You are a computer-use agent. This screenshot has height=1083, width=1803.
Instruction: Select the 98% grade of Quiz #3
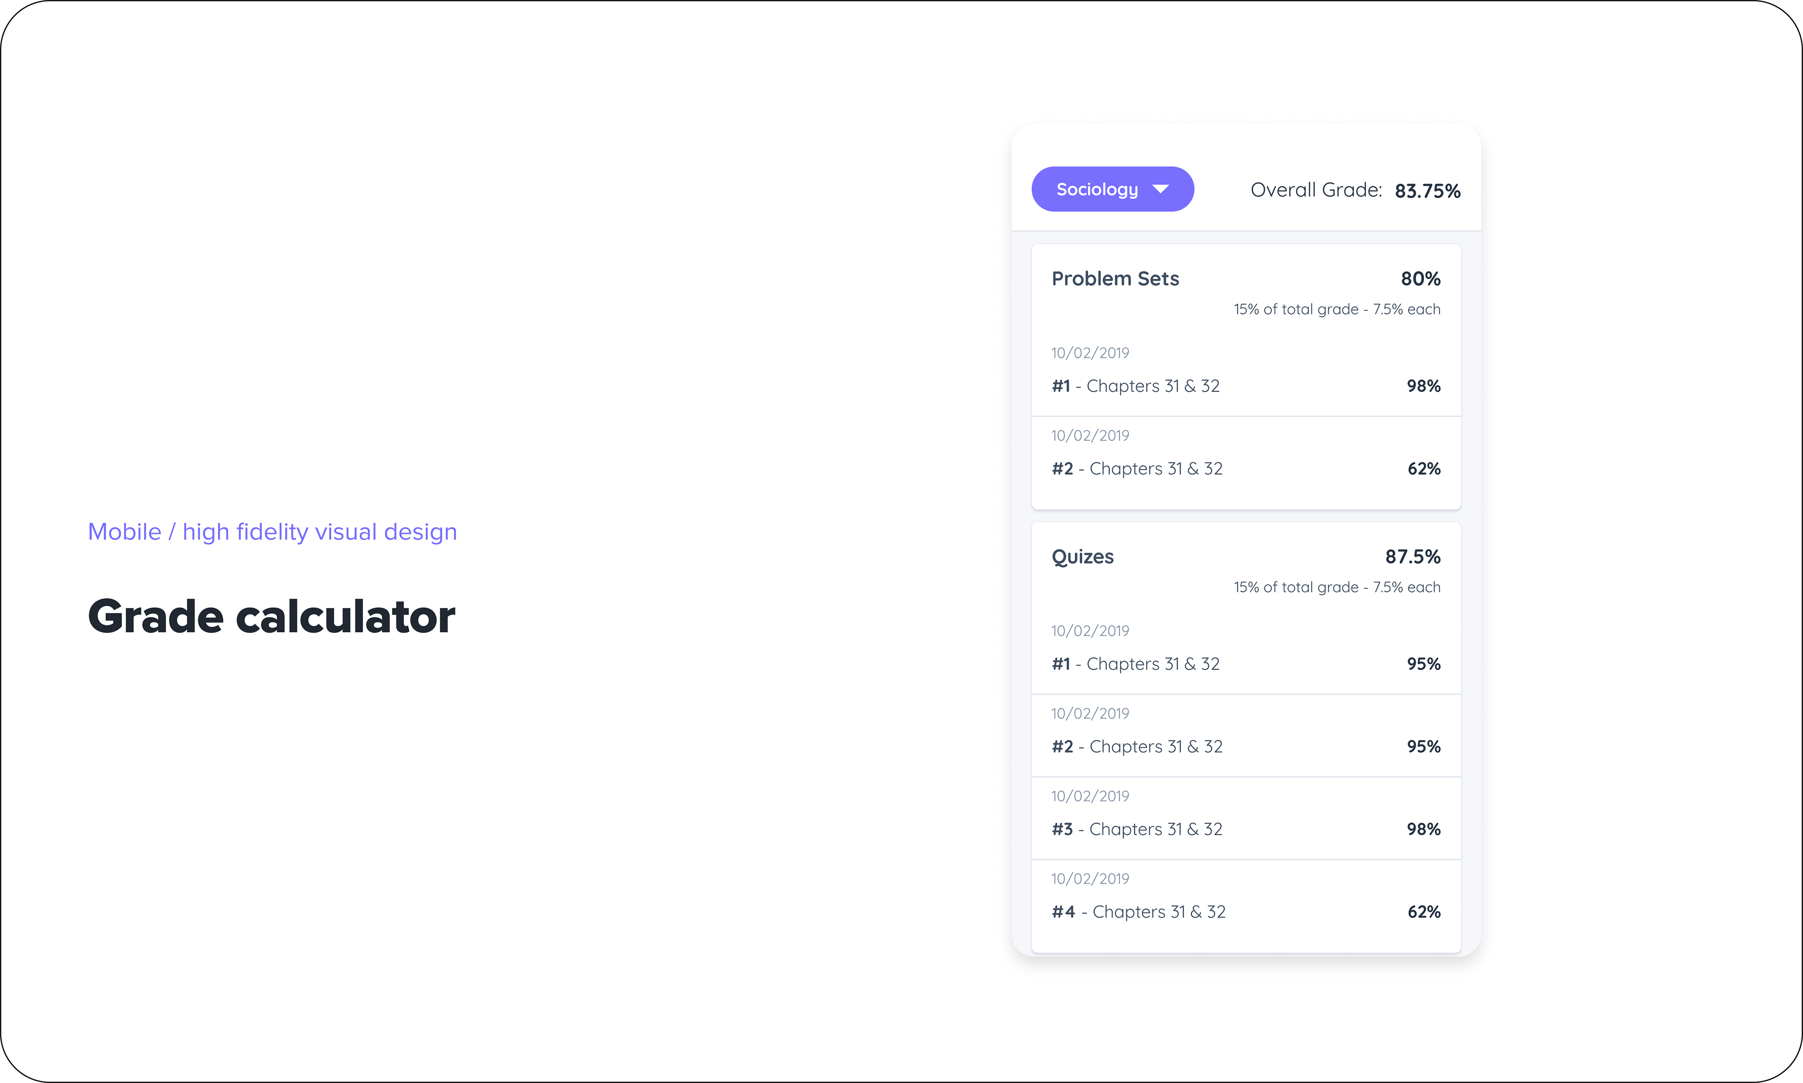(1424, 829)
